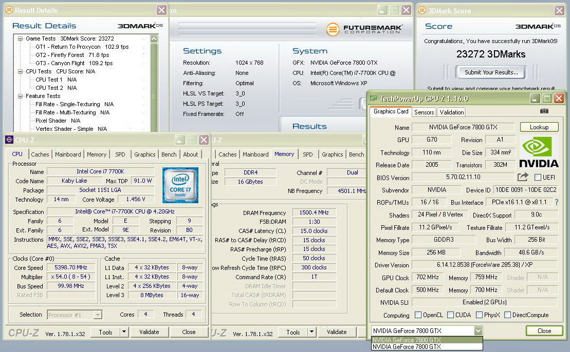Click the GPU Name field in GPU-Z
Screen dimensions: 570x352
(463, 127)
